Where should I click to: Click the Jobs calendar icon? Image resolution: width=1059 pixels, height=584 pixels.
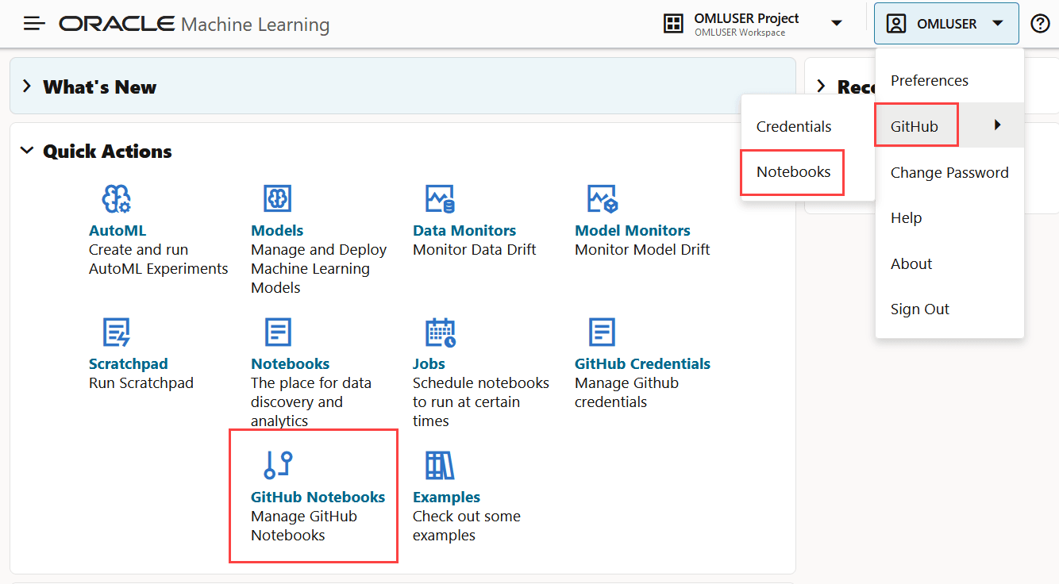[440, 332]
